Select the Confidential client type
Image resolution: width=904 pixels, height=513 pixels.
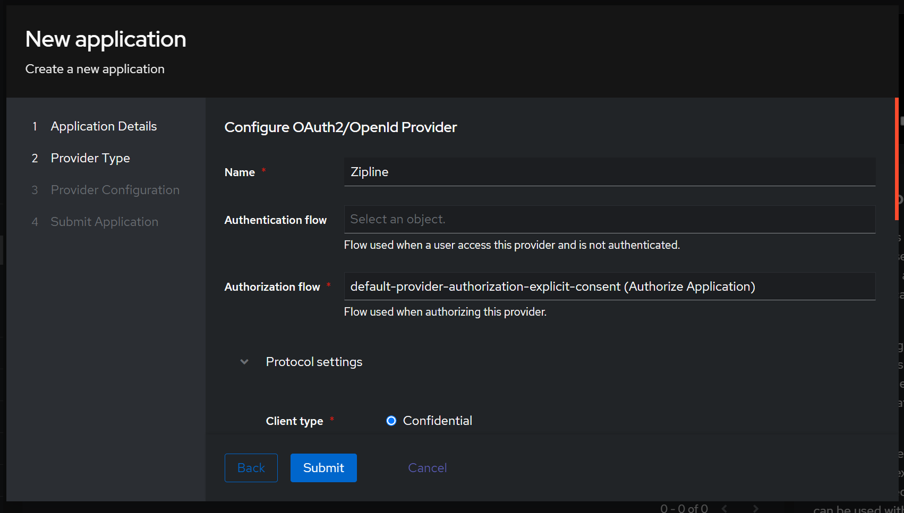[x=391, y=420]
